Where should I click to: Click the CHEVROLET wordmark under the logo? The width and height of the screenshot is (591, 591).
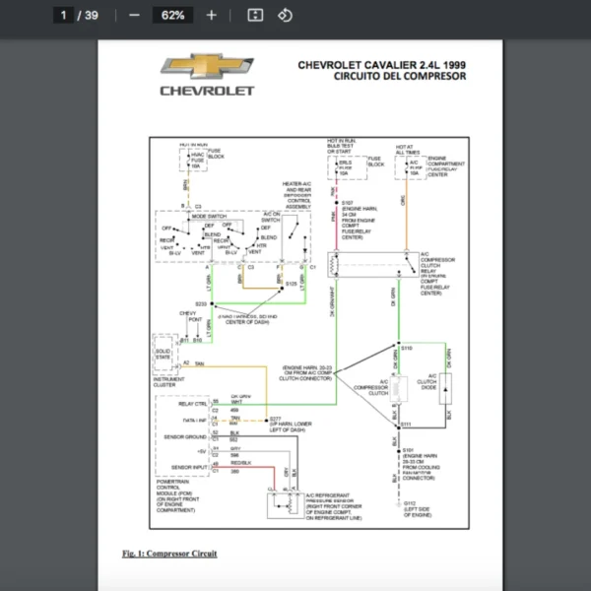pos(207,91)
